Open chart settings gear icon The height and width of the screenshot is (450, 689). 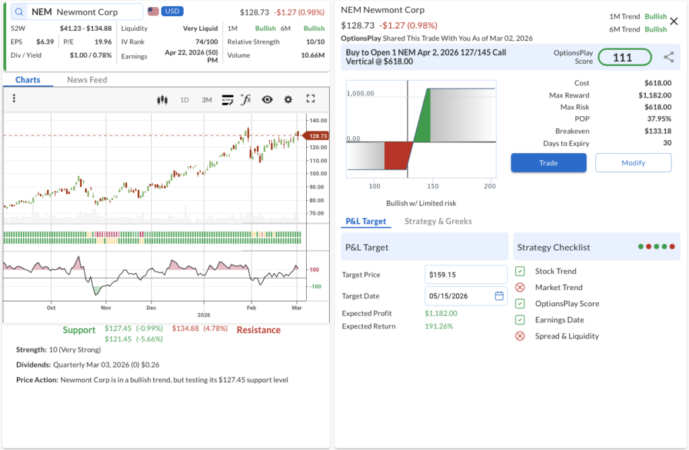(288, 99)
